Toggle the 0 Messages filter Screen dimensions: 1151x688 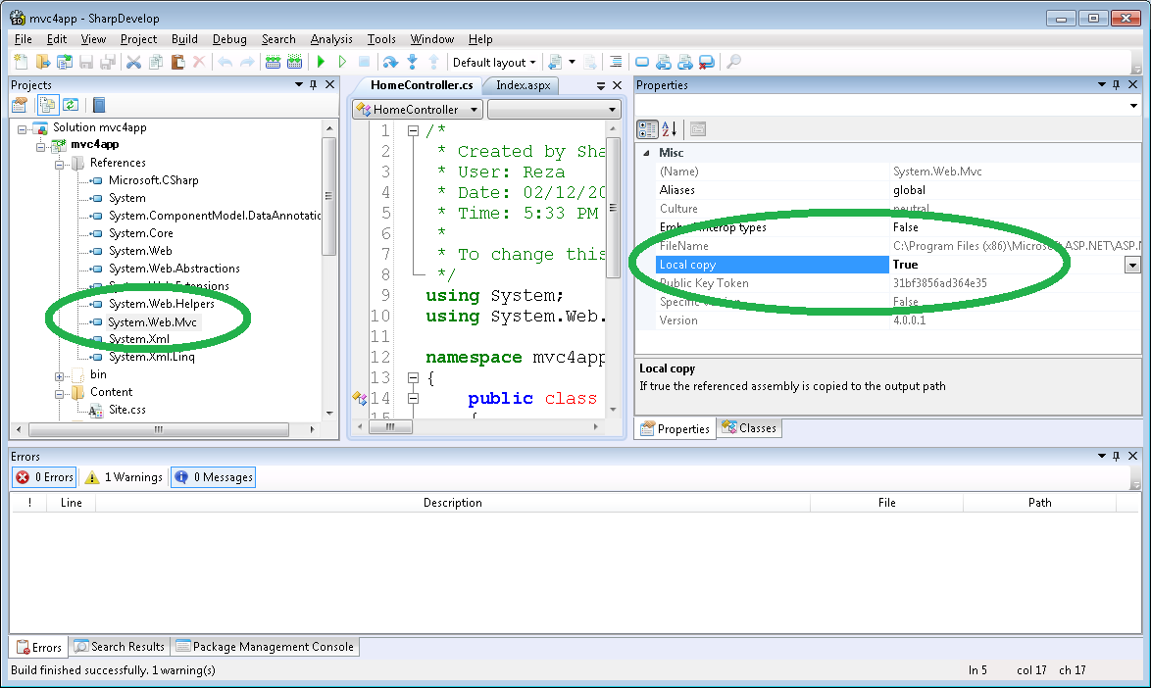[x=213, y=477]
